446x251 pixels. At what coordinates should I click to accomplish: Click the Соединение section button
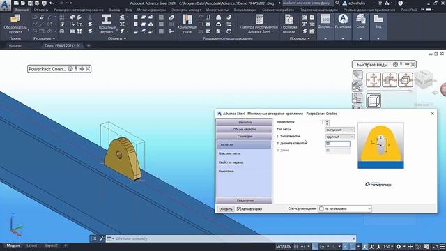pyautogui.click(x=245, y=201)
